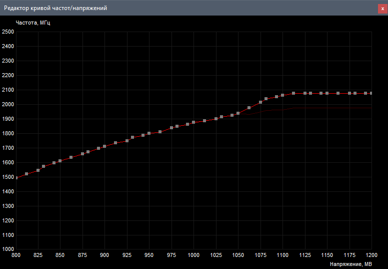Pick the curve point at 850 mV

pos(60,161)
